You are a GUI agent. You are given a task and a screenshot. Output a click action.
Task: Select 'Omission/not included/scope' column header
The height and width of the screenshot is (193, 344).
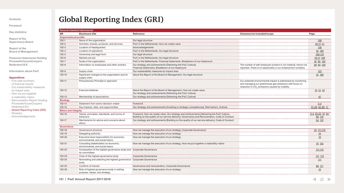point(257,34)
